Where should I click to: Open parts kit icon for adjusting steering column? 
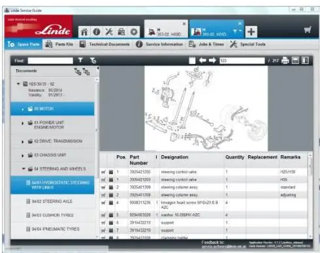[x=111, y=195]
